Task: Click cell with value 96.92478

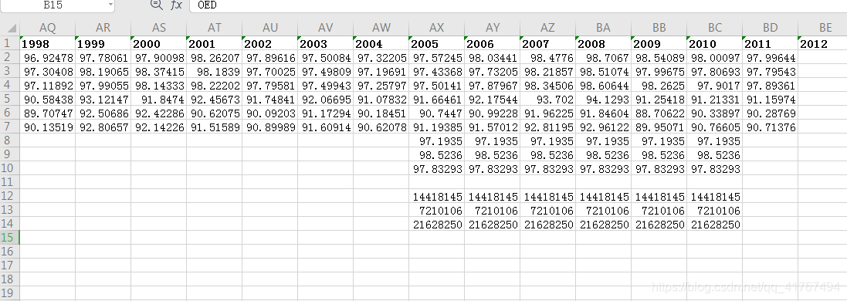Action: [48, 57]
